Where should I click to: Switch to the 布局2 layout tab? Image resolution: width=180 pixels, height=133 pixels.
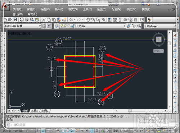45,111
